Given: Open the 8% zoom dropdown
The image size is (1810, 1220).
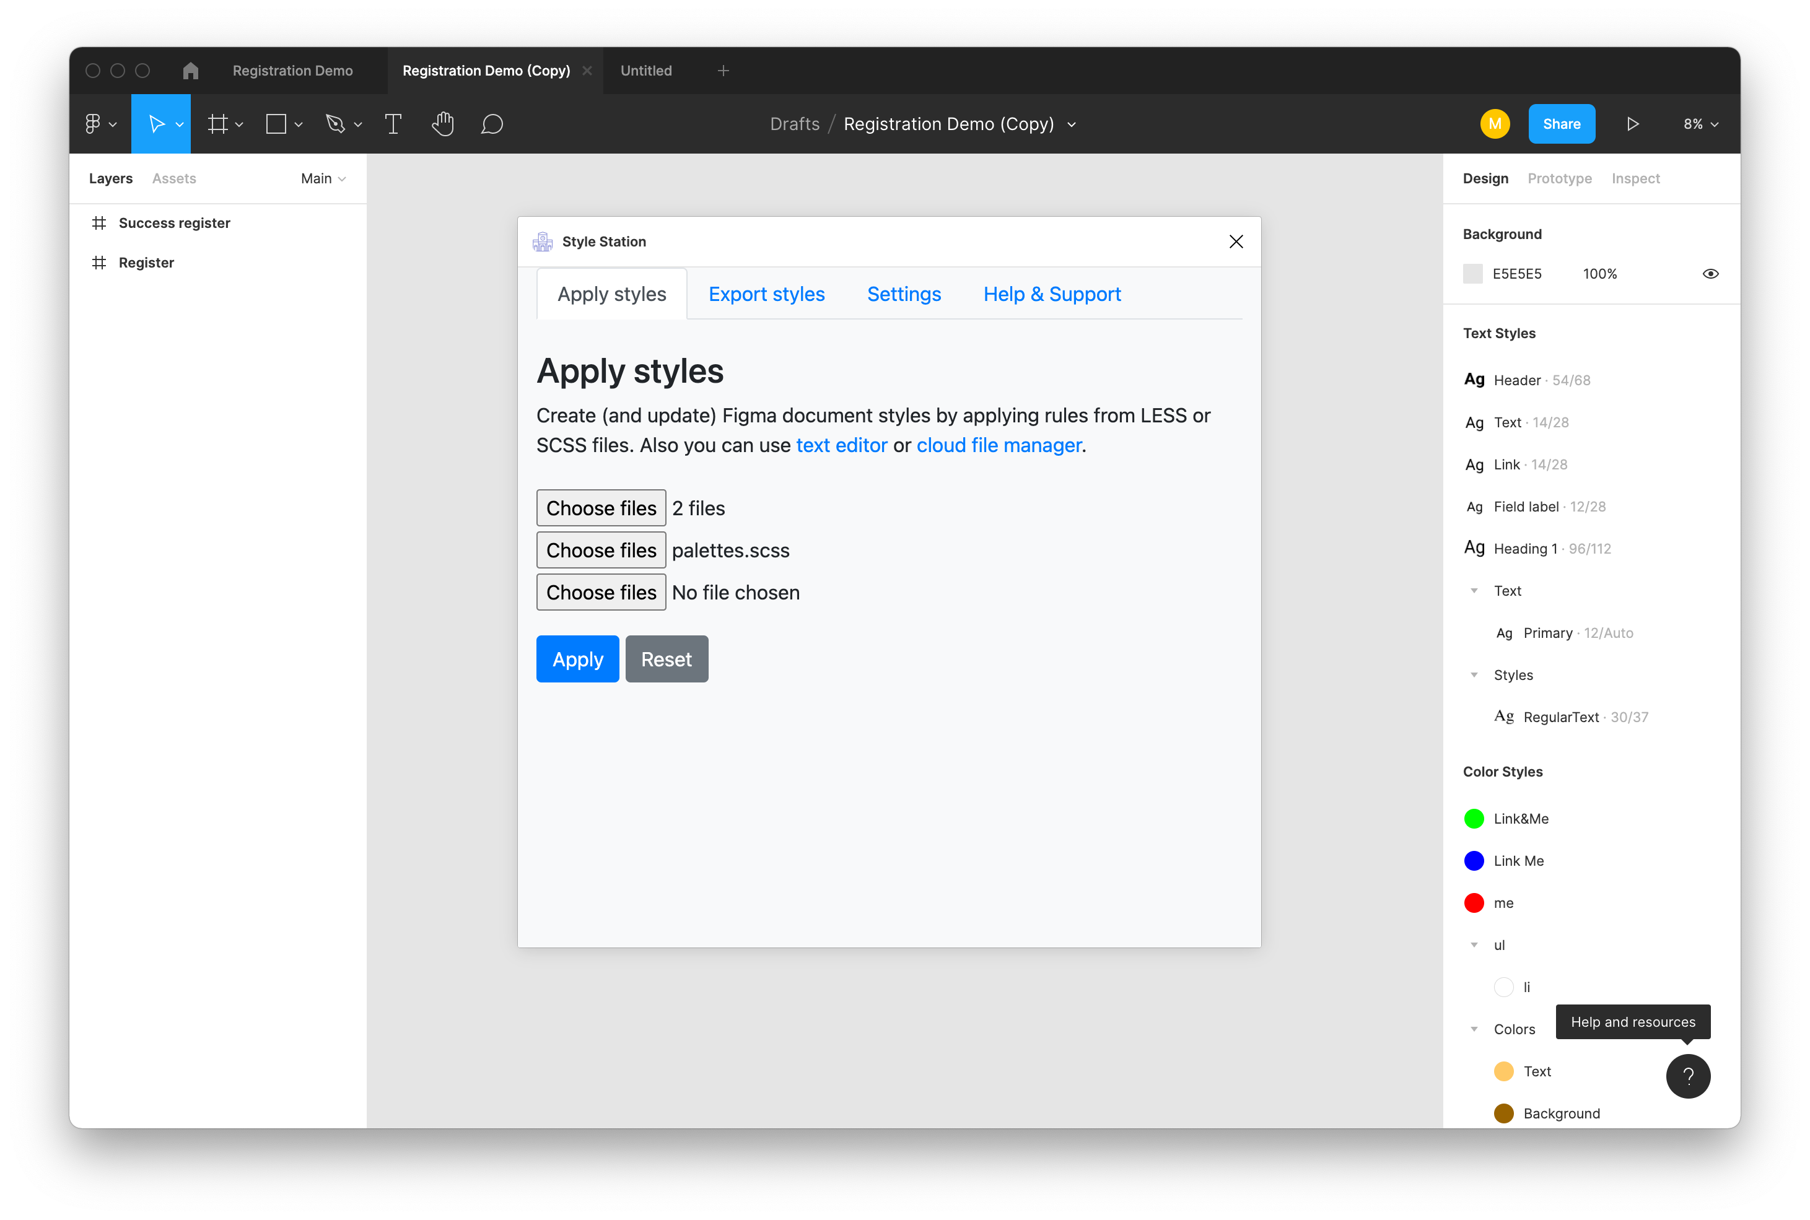Looking at the screenshot, I should 1700,124.
